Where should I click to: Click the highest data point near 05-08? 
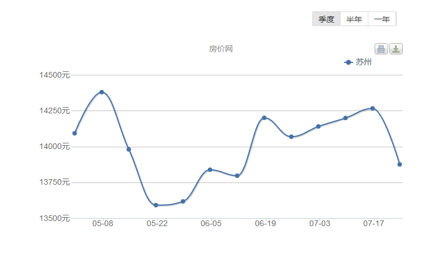(102, 92)
